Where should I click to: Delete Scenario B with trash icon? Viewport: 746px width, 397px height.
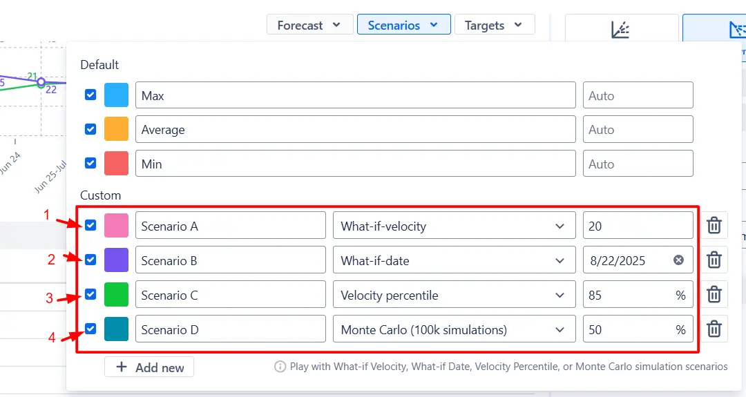714,260
